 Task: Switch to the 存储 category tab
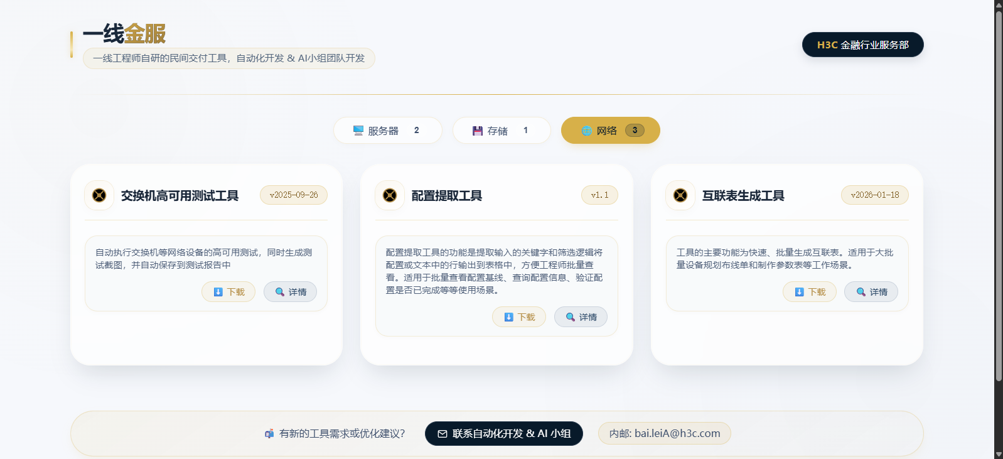point(501,131)
